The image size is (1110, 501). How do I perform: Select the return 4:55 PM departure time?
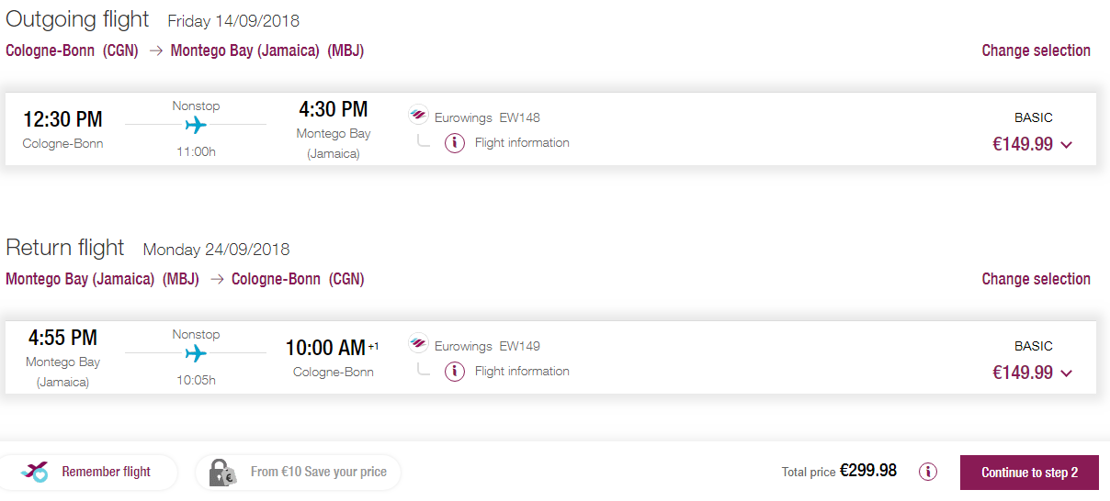(x=62, y=338)
